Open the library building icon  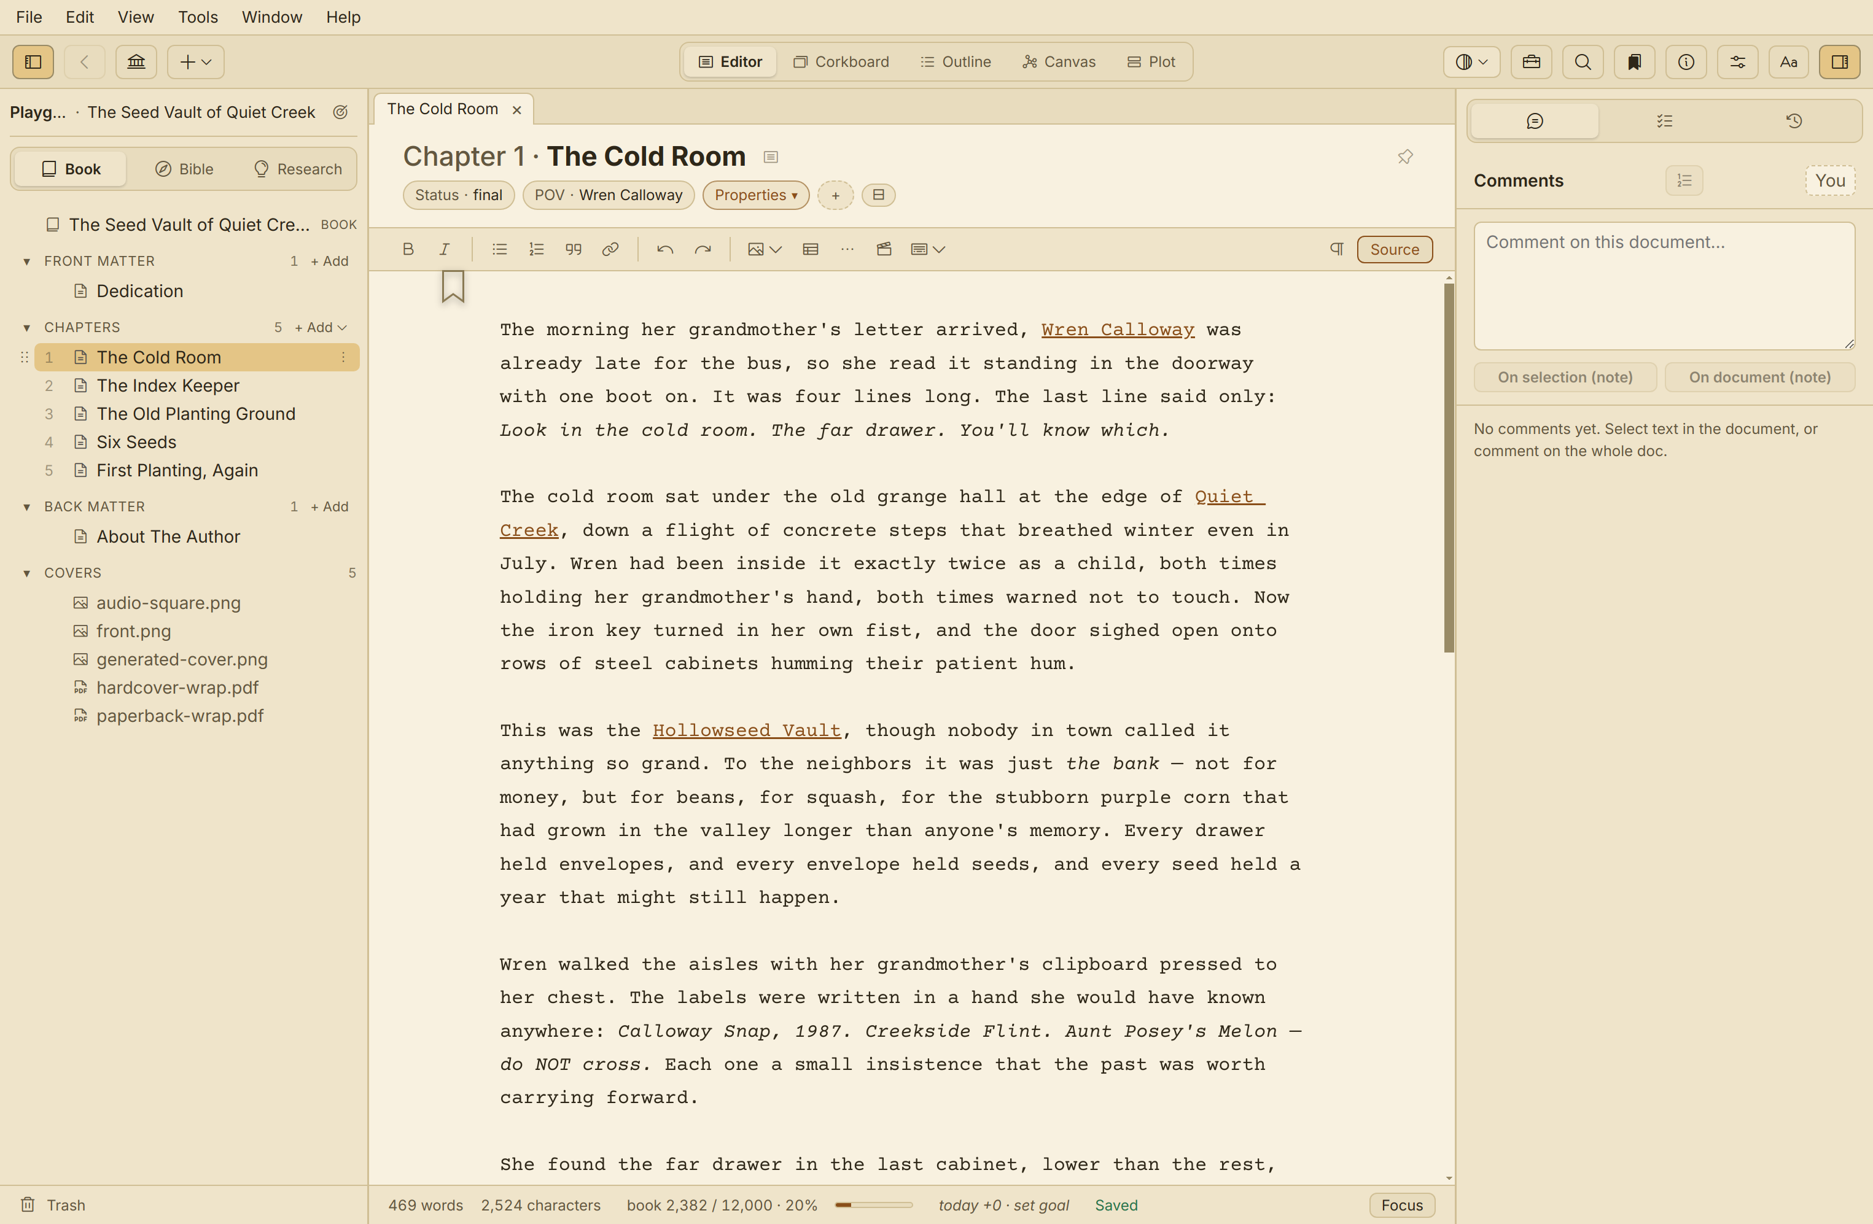click(136, 61)
